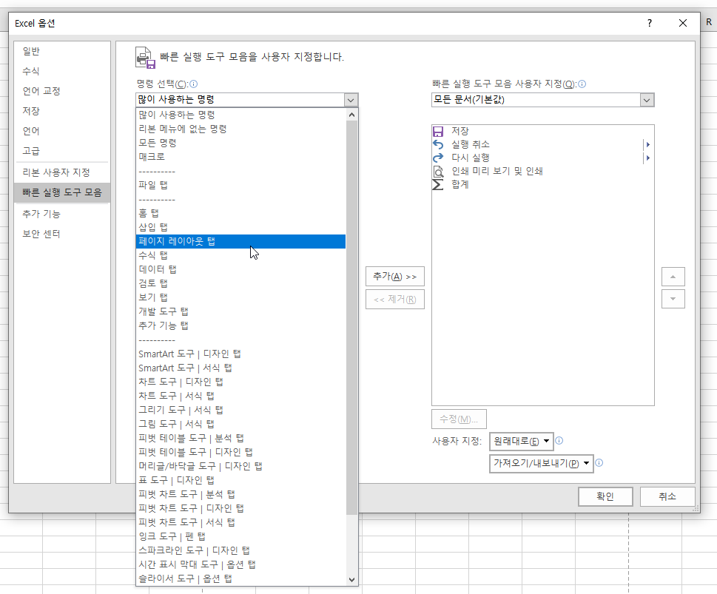Viewport: 717px width, 594px height.
Task: Click info icon beside 빠른 실행 도구 모음 사용자 지정
Action: (582, 84)
